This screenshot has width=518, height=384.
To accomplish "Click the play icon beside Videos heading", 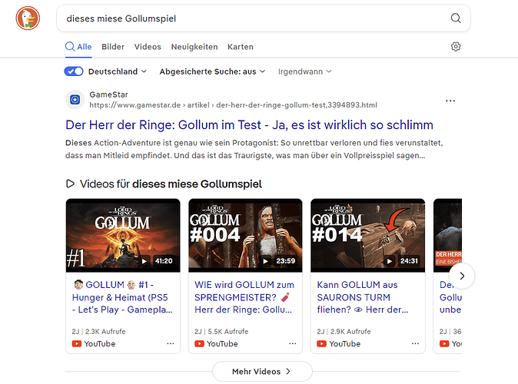I will 70,184.
